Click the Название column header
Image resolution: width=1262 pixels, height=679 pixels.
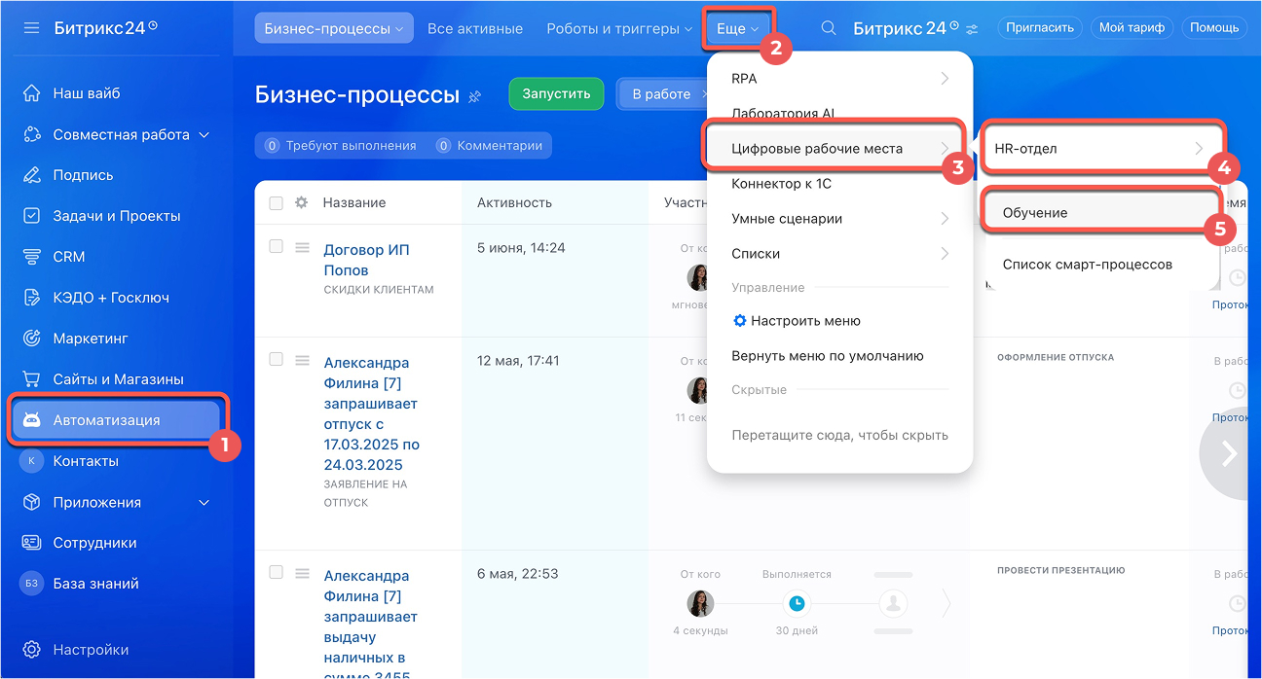[354, 203]
